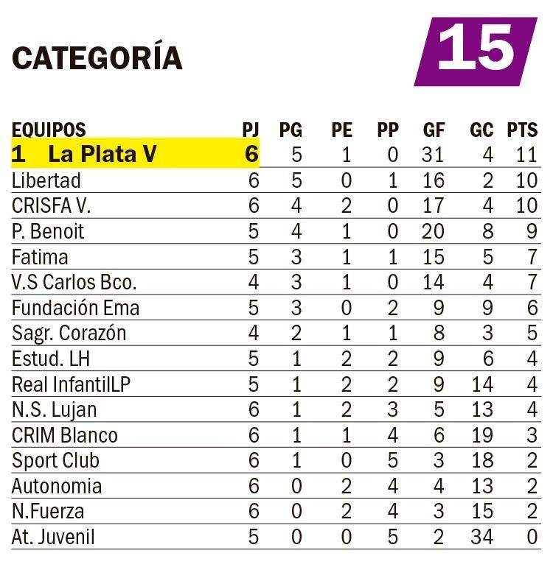Select the Fatima team name
The width and height of the screenshot is (553, 567).
[x=40, y=257]
